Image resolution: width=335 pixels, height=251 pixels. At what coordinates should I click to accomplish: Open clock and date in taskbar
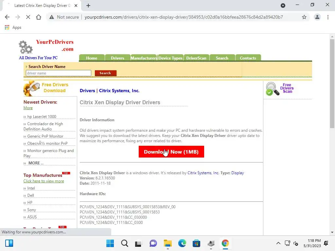[x=312, y=243]
